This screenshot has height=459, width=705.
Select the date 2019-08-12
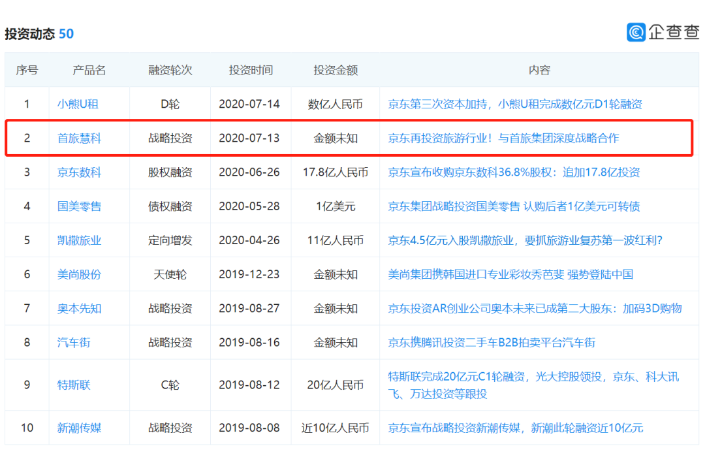[249, 385]
